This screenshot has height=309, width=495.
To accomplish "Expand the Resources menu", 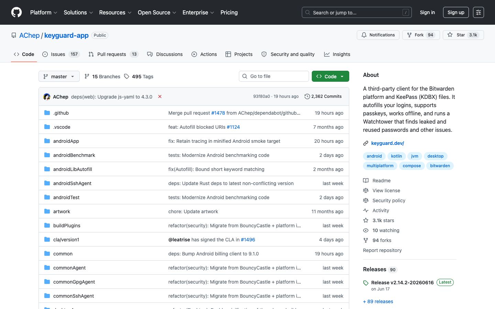I will tap(115, 12).
